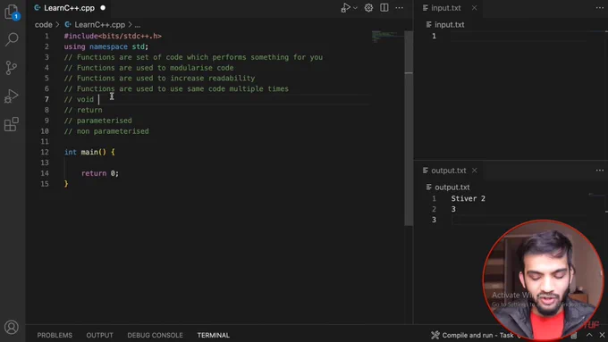Click the '// non parameterised' comment line
Screen dimensions: 608x342
106,131
